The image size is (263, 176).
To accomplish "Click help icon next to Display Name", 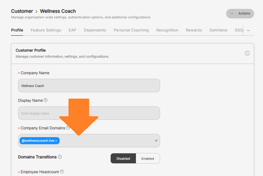I will 46,100.
